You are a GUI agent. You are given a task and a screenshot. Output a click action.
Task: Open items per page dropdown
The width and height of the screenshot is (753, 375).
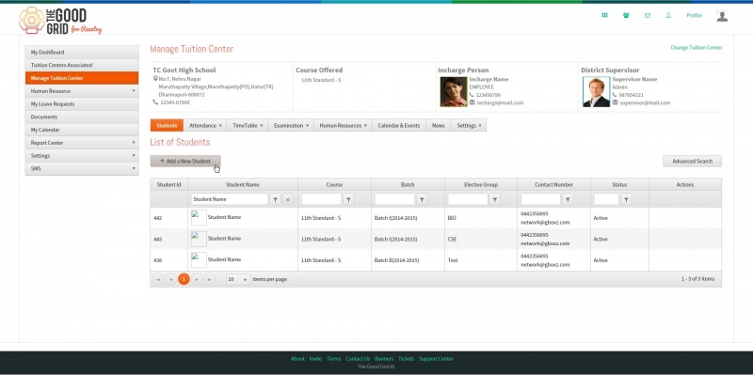pyautogui.click(x=238, y=279)
